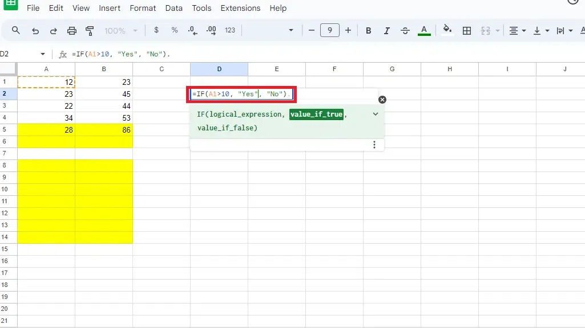
Task: Select yellow cell A5 containing 28
Action: click(x=46, y=130)
